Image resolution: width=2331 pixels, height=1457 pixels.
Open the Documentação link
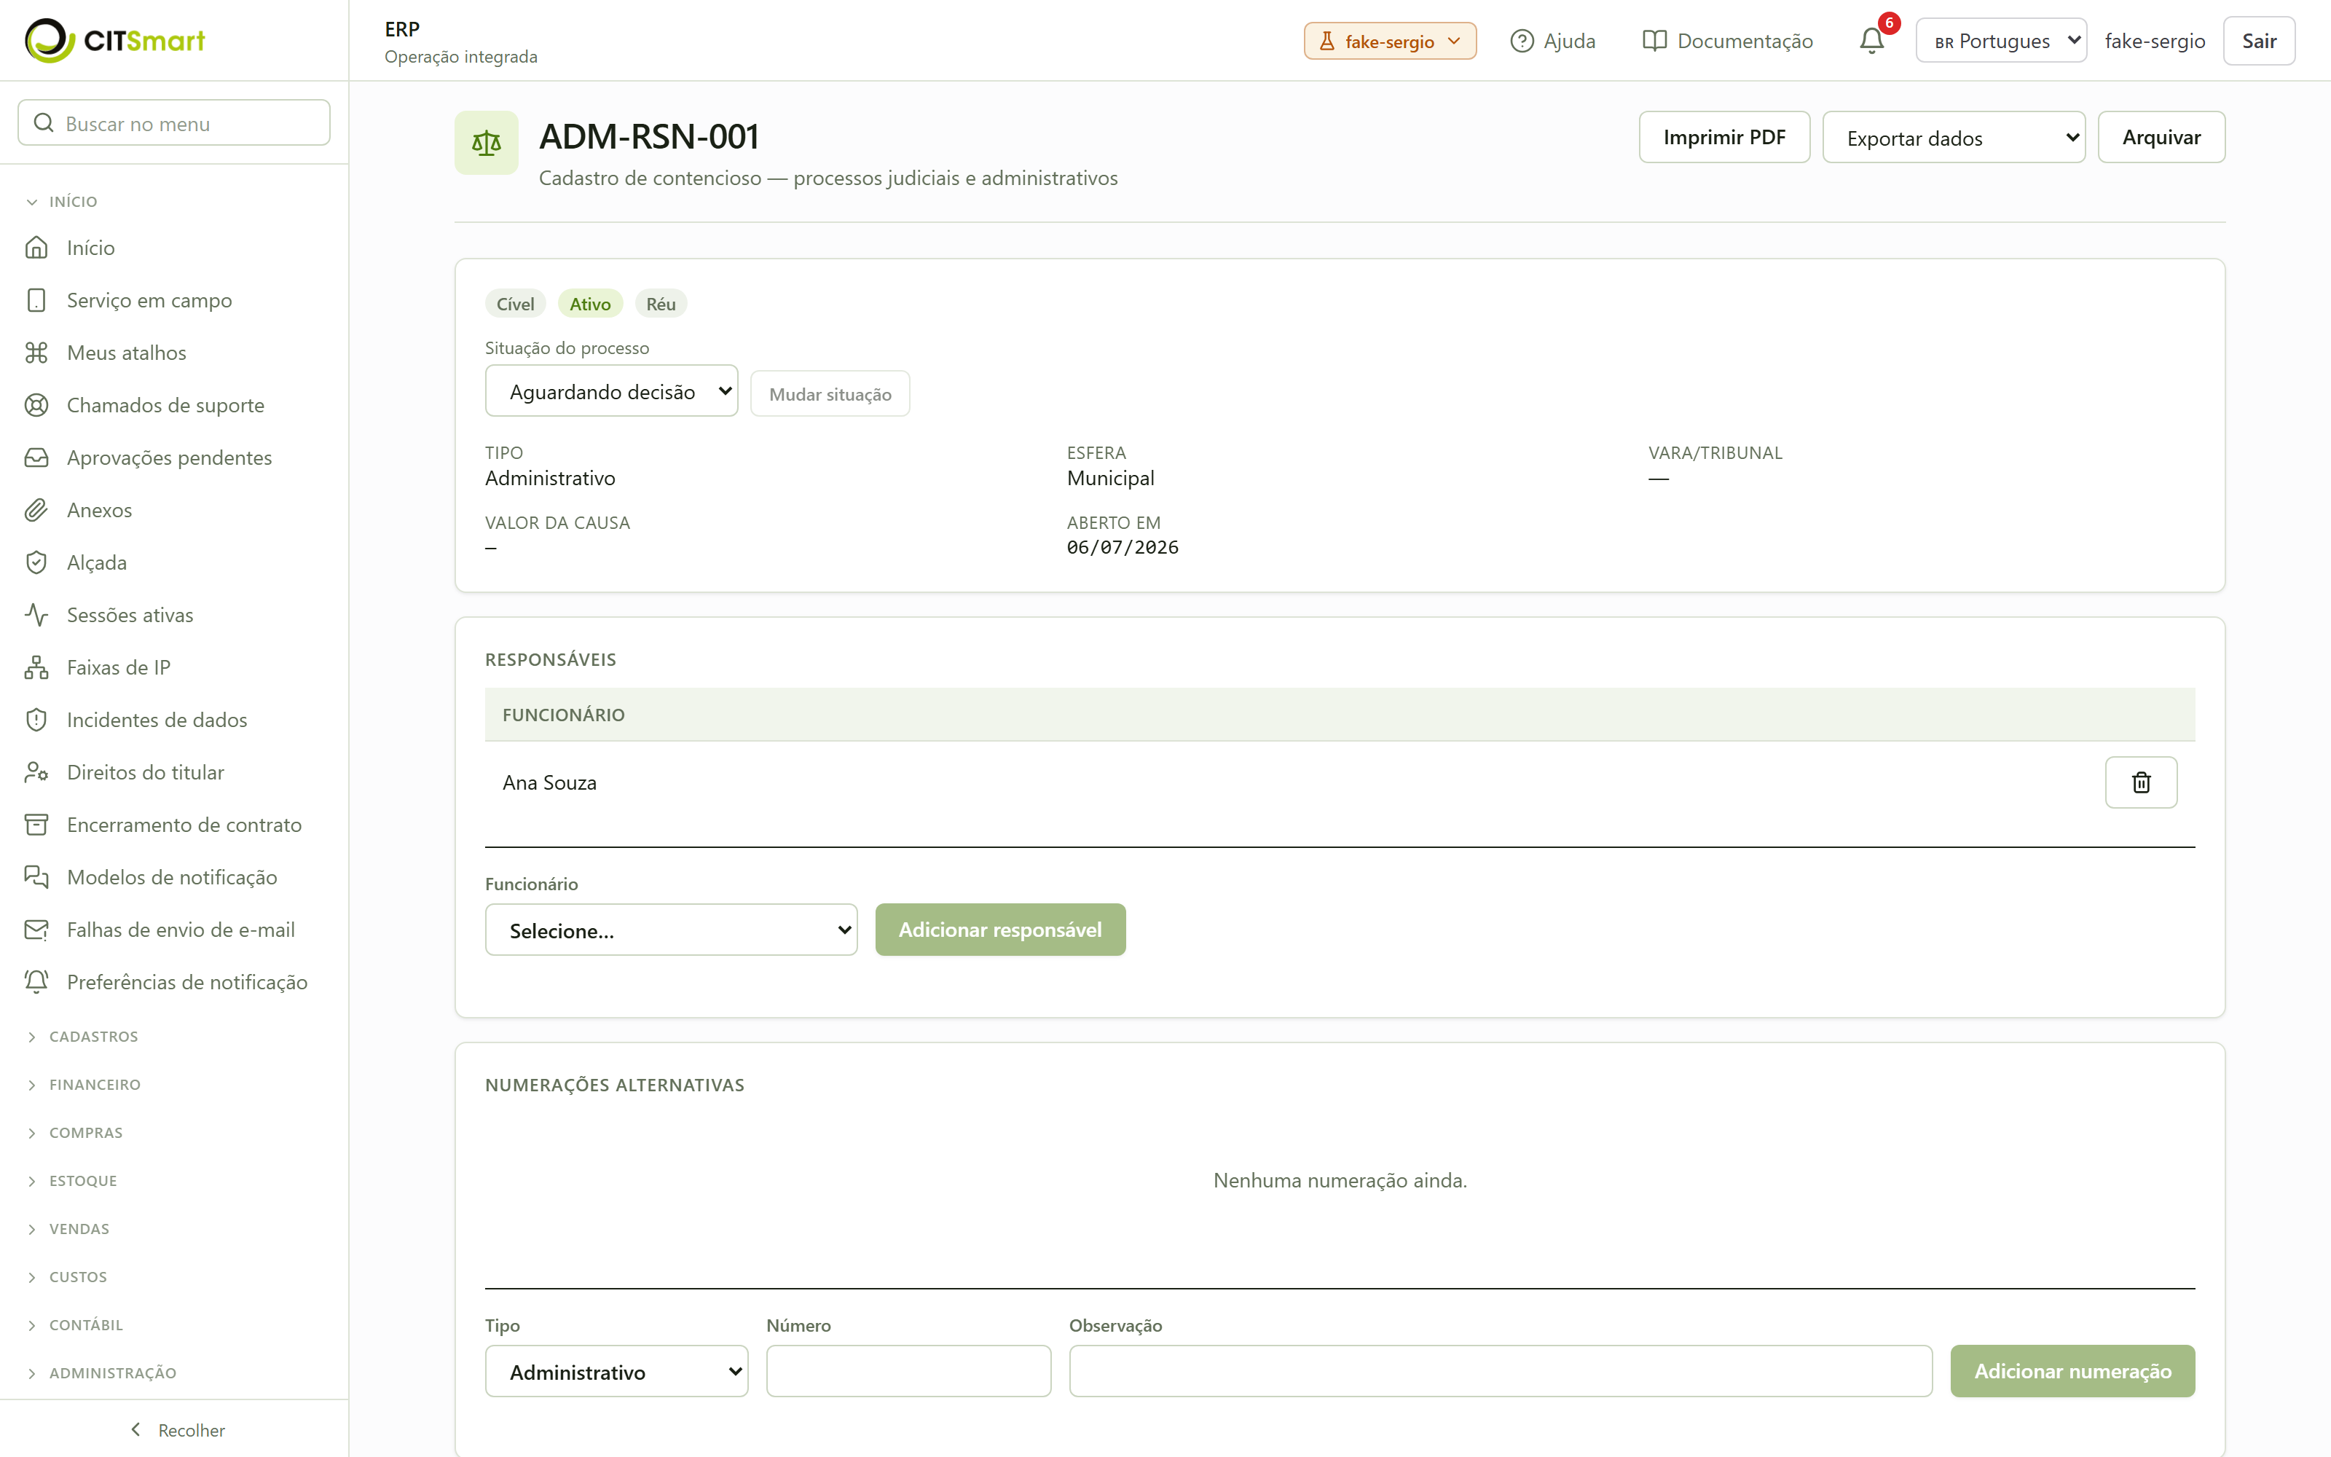[1728, 41]
